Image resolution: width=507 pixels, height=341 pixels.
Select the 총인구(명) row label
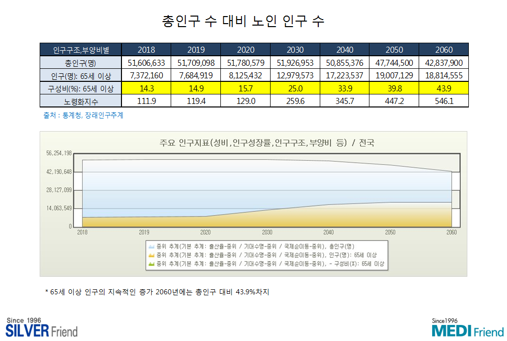tap(81, 63)
